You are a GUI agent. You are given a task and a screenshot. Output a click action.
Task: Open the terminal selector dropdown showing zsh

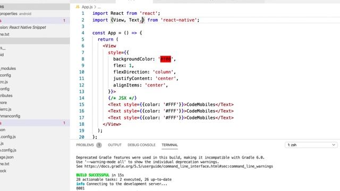coord(311,145)
